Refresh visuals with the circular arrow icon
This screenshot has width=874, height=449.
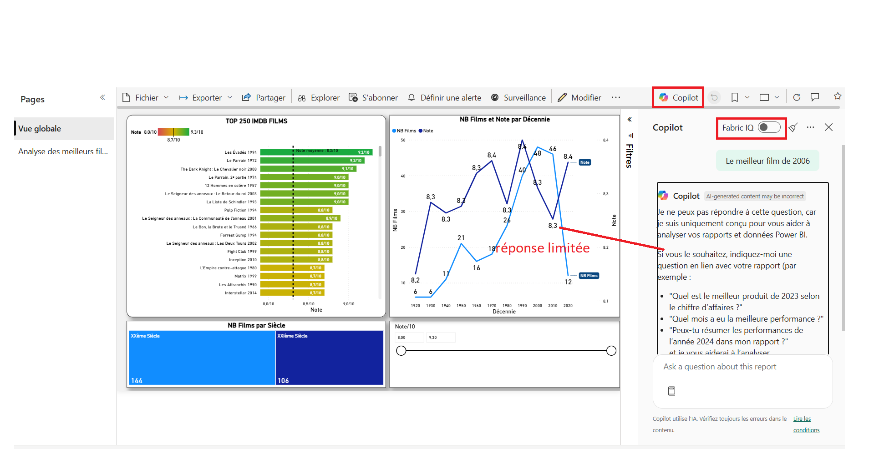(x=797, y=97)
